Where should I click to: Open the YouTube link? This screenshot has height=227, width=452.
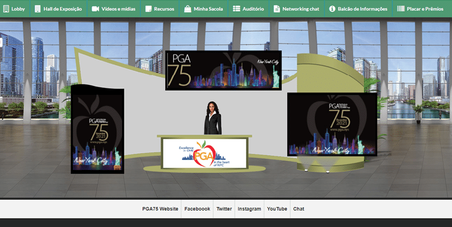point(277,209)
